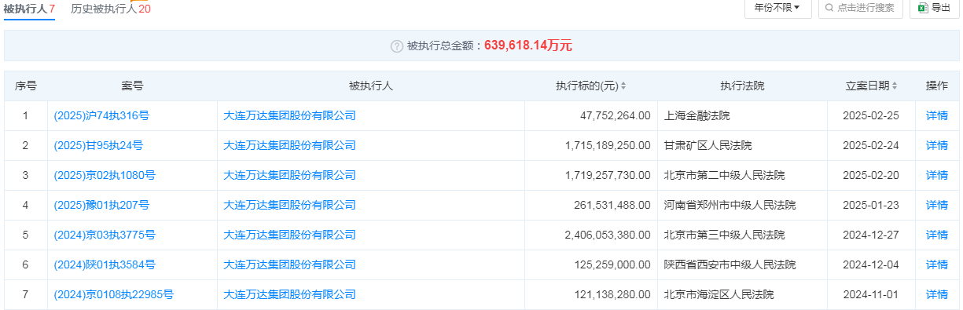Click the court name 北京市第三中级人民法院

click(x=724, y=235)
